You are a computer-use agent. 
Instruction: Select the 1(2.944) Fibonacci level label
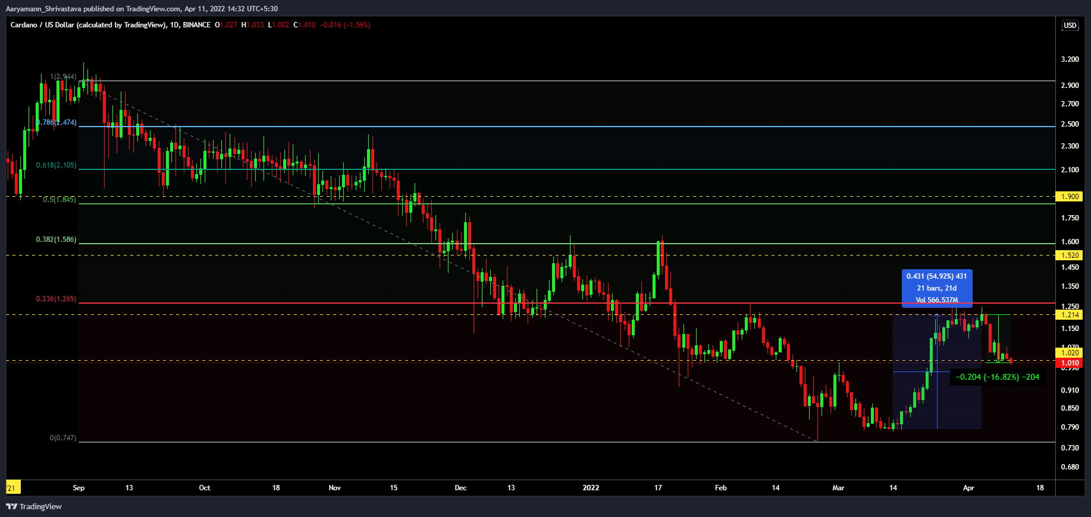coord(63,77)
